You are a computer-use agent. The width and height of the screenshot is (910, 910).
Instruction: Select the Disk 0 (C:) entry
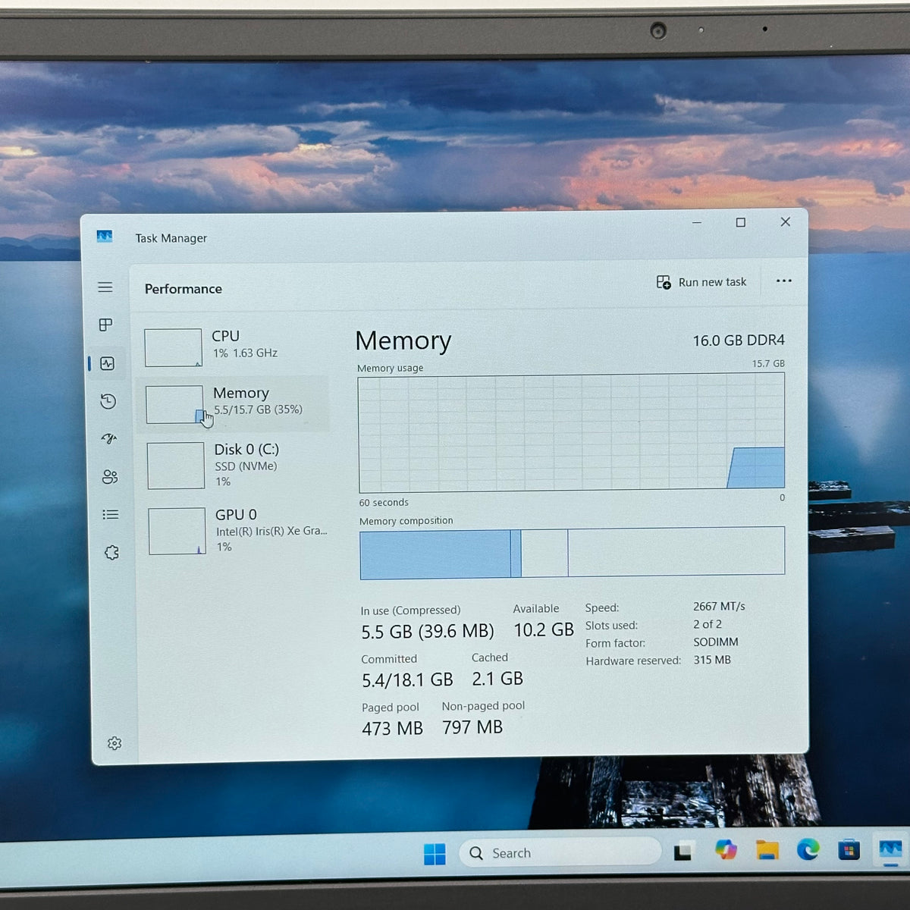pyautogui.click(x=236, y=465)
